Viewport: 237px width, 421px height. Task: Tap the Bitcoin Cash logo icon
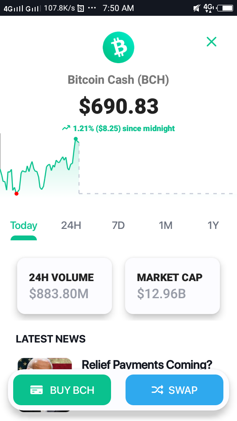[118, 47]
